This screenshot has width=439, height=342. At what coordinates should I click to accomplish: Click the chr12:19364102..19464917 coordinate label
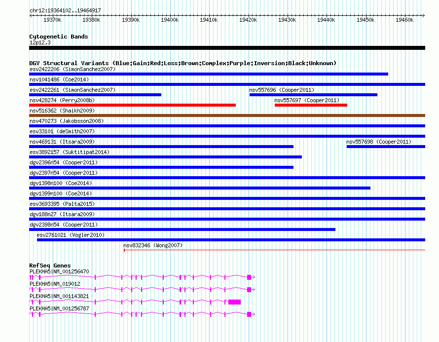(x=65, y=10)
